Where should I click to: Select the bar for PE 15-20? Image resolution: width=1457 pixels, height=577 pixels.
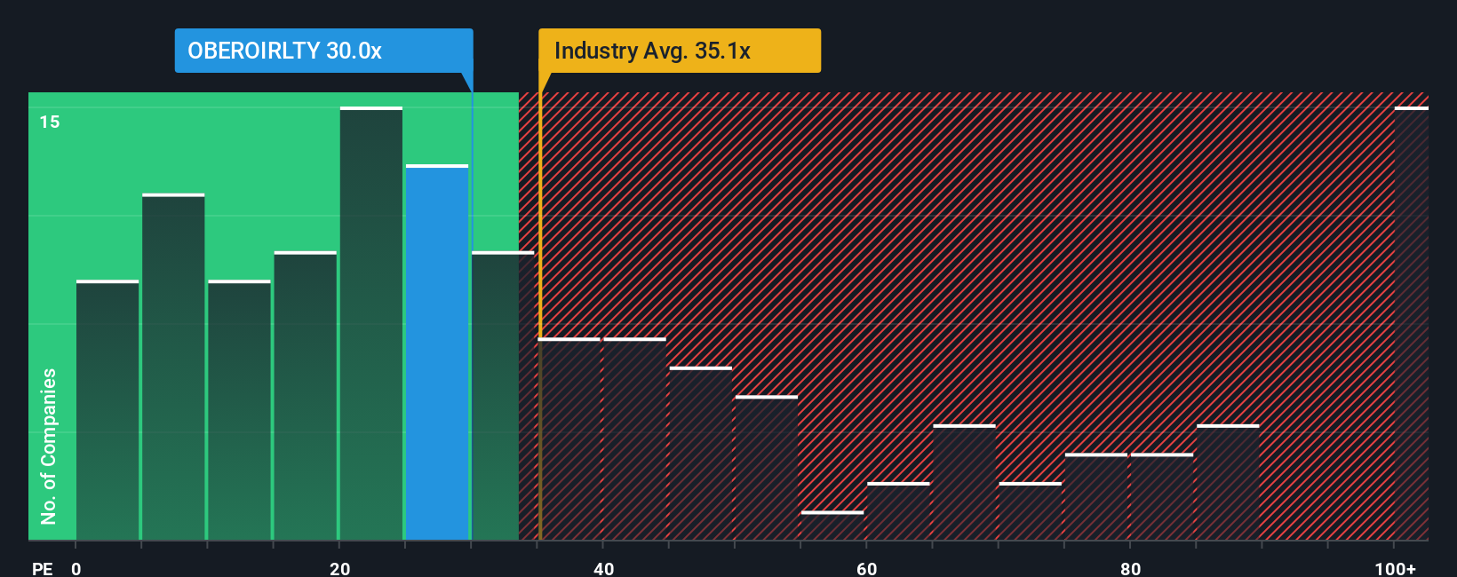click(x=306, y=396)
